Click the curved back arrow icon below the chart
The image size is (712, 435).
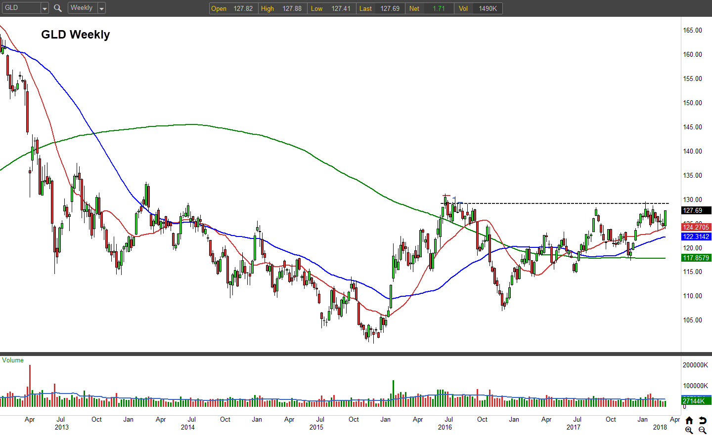tap(703, 421)
